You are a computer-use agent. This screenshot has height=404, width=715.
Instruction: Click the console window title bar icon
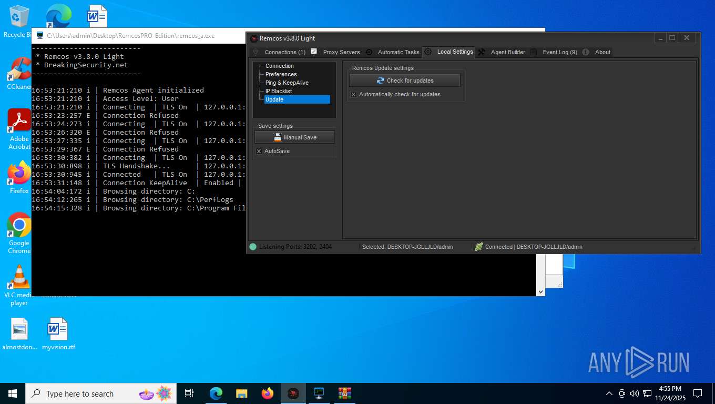39,36
